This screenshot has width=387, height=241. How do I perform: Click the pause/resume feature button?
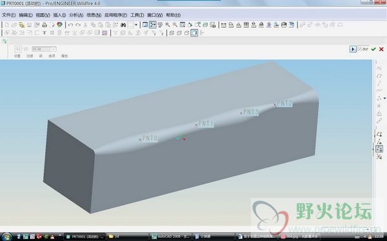353,49
